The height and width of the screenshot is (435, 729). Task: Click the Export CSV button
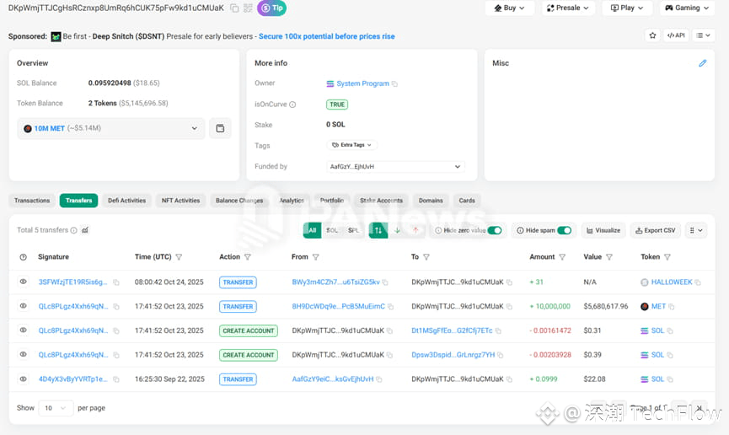pos(655,230)
